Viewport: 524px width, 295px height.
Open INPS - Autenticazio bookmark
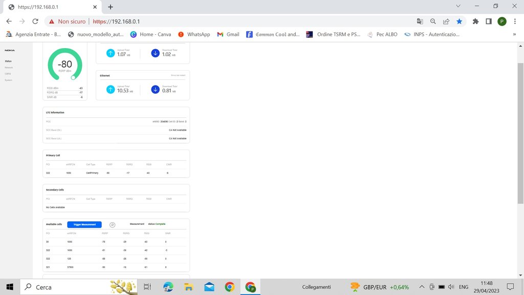(x=432, y=34)
